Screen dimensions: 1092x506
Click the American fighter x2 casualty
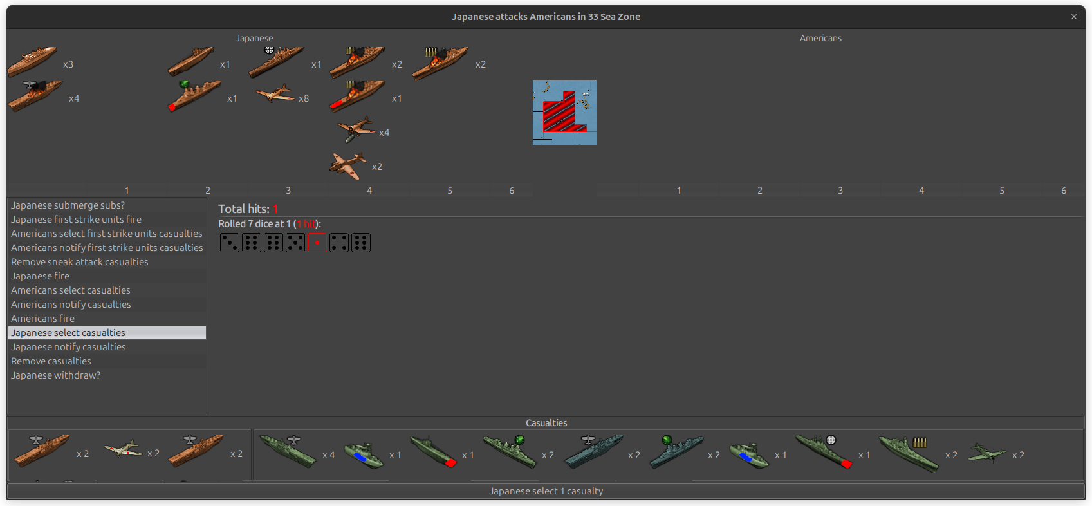point(986,453)
